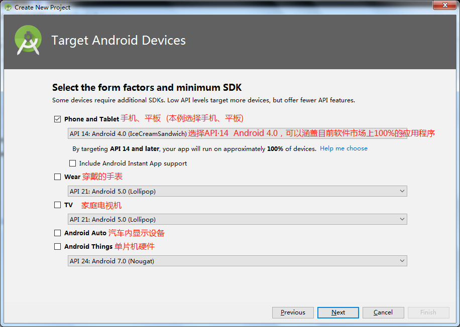Open the Phone and Tablet API 14 dropdown
The width and height of the screenshot is (460, 327).
coord(237,133)
